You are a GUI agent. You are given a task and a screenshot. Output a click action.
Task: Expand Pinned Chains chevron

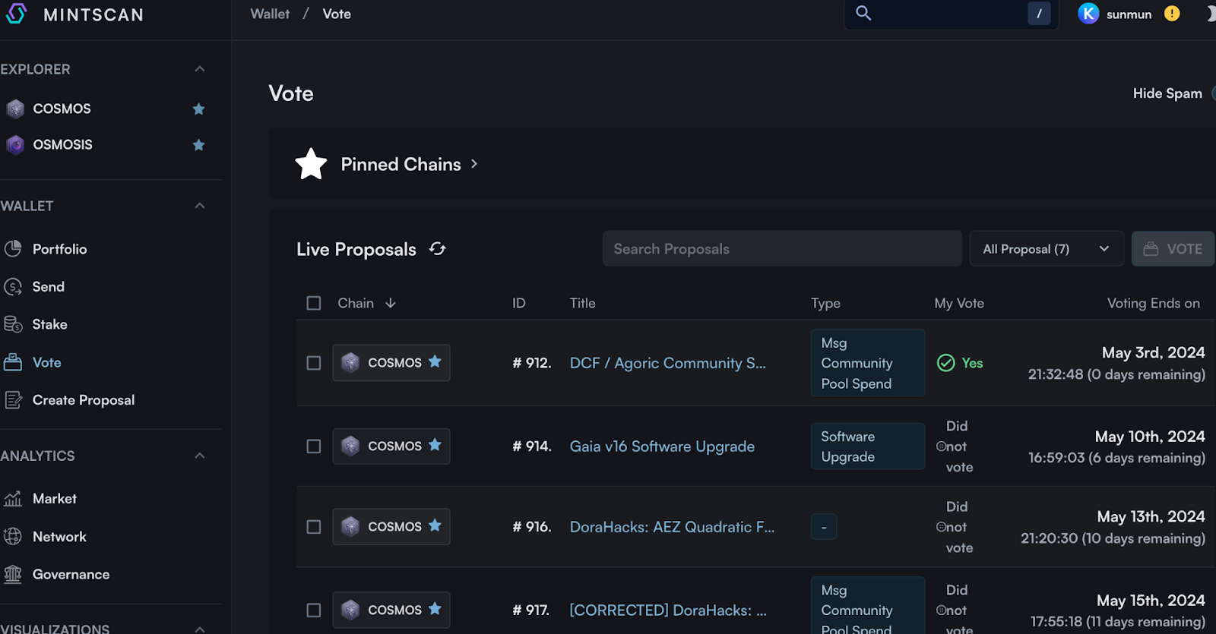pos(474,164)
